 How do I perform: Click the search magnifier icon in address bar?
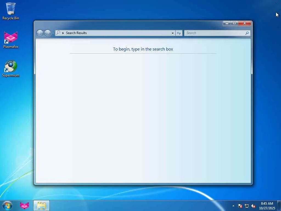(58, 33)
